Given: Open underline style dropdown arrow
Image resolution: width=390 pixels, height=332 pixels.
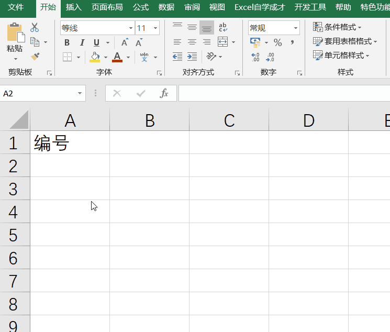Looking at the screenshot, I should tap(108, 43).
